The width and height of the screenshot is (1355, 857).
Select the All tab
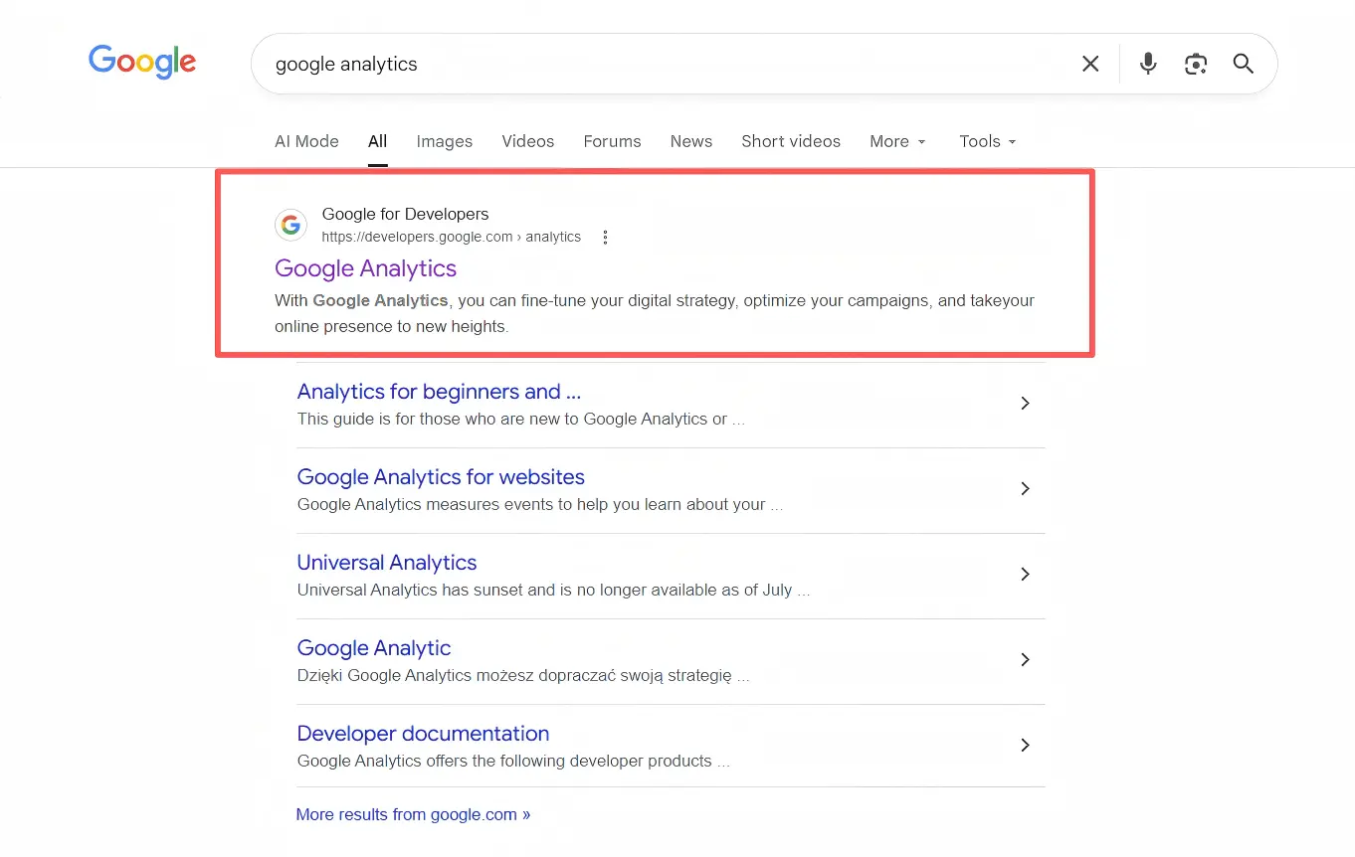(x=377, y=141)
